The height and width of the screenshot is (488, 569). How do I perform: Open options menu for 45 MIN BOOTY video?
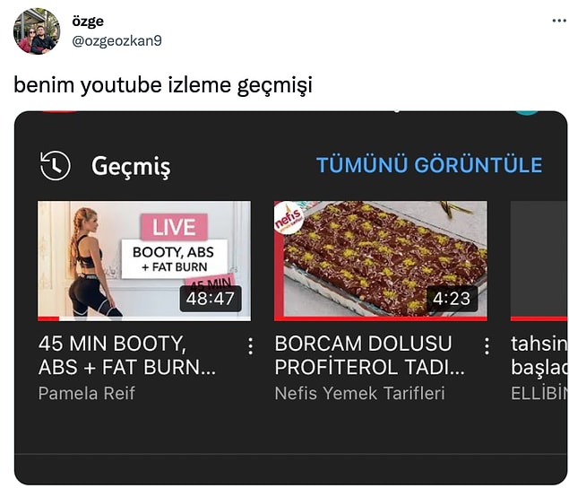pos(250,346)
